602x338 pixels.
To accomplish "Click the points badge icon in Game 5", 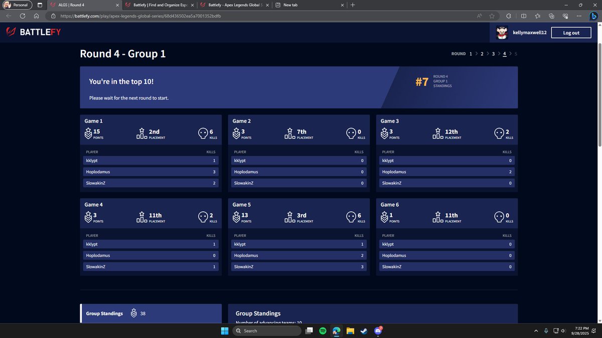I will (237, 217).
